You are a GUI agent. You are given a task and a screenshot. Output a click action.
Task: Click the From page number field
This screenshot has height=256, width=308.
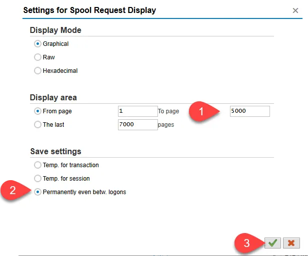coord(138,111)
